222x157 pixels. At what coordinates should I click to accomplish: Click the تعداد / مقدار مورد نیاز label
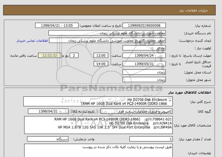tap(195, 139)
